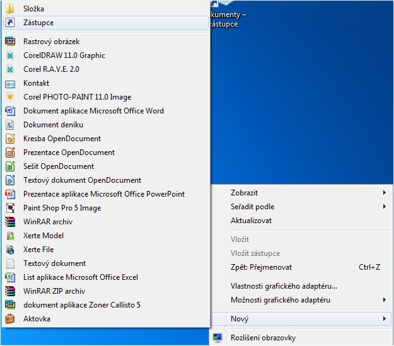394x346 pixels.
Task: Click the Word document icon
Action: [10, 111]
